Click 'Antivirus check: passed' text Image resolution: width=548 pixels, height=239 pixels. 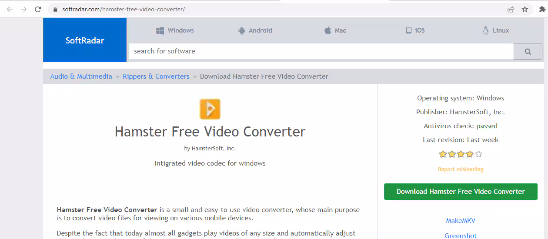pyautogui.click(x=461, y=126)
